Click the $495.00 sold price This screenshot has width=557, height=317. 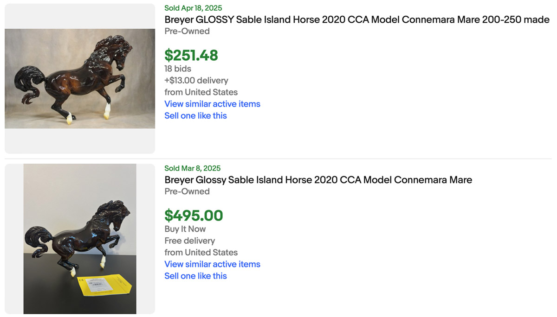click(194, 216)
